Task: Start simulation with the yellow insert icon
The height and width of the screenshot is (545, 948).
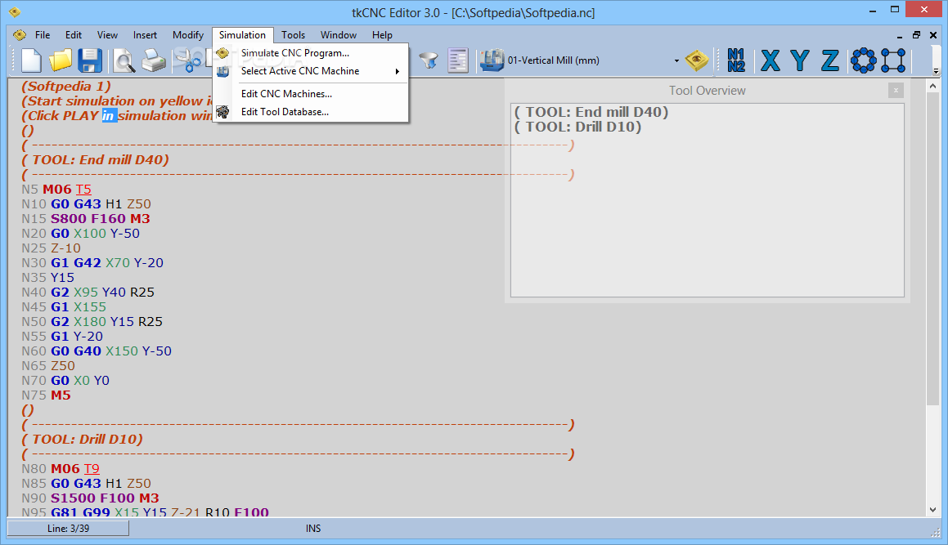Action: pos(697,60)
